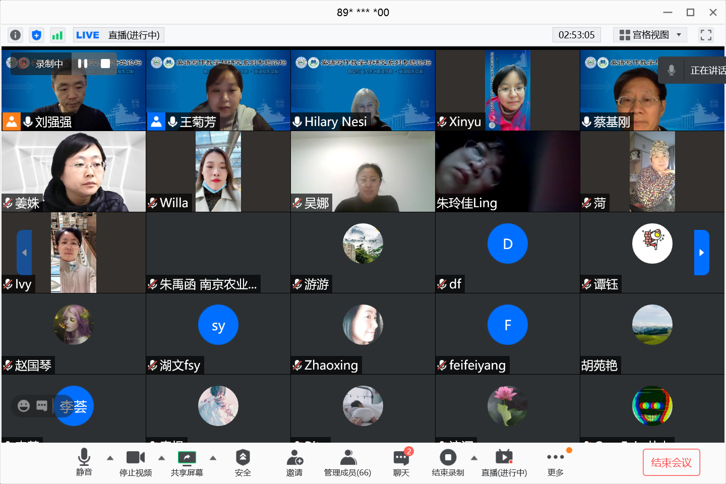Select Hilary Nesi's video thumbnail
The width and height of the screenshot is (726, 484).
[x=362, y=90]
